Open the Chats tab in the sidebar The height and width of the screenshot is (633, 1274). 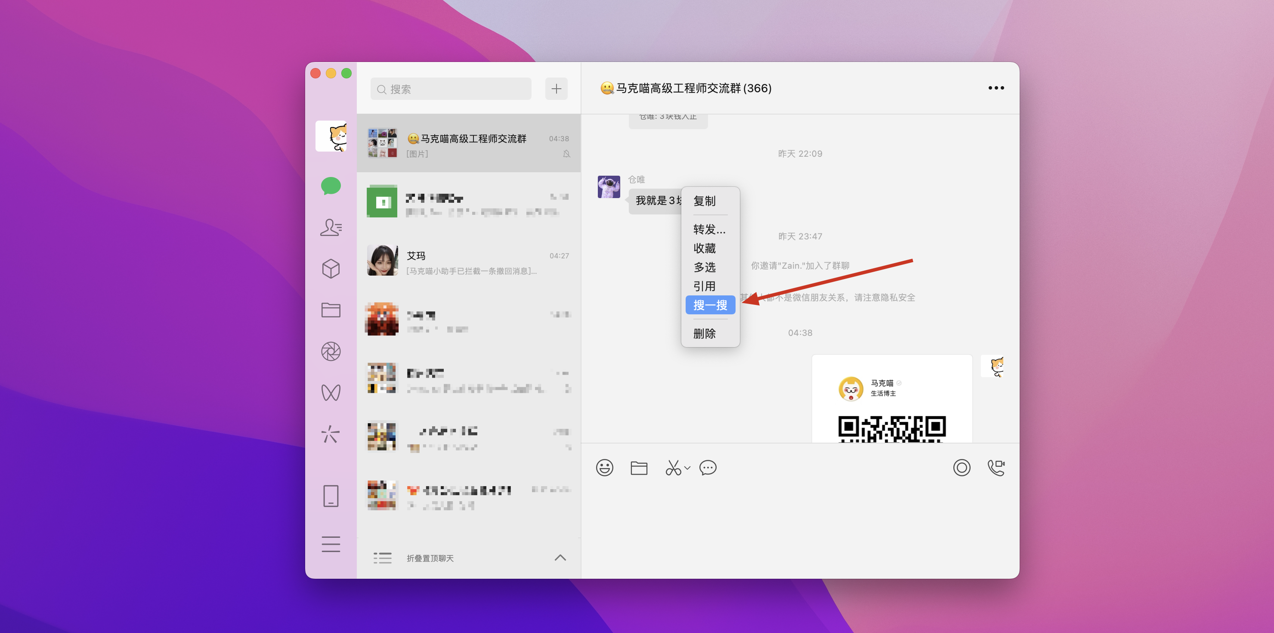[x=331, y=186]
